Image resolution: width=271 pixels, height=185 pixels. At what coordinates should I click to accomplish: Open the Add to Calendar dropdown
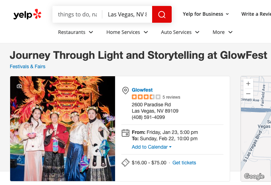pyautogui.click(x=151, y=147)
